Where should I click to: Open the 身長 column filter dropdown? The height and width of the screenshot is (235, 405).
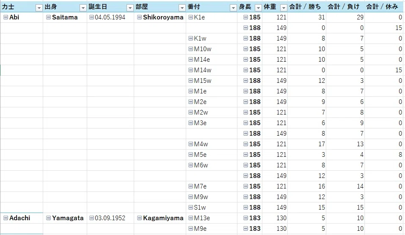pyautogui.click(x=258, y=8)
